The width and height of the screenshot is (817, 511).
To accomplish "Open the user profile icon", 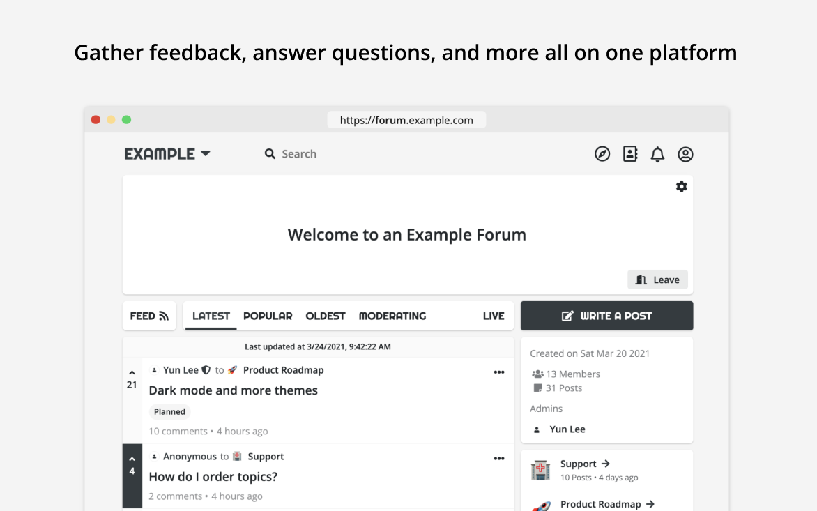I will coord(685,154).
